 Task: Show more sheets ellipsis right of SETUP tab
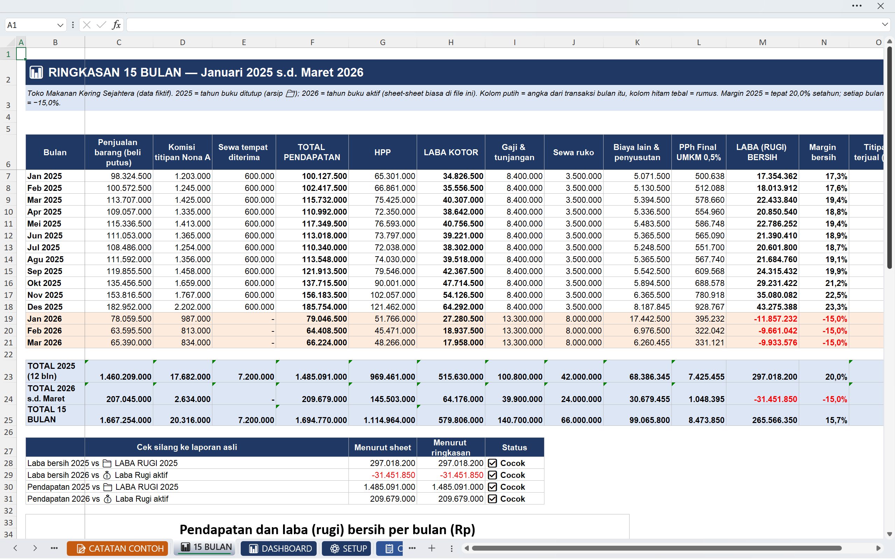click(412, 548)
